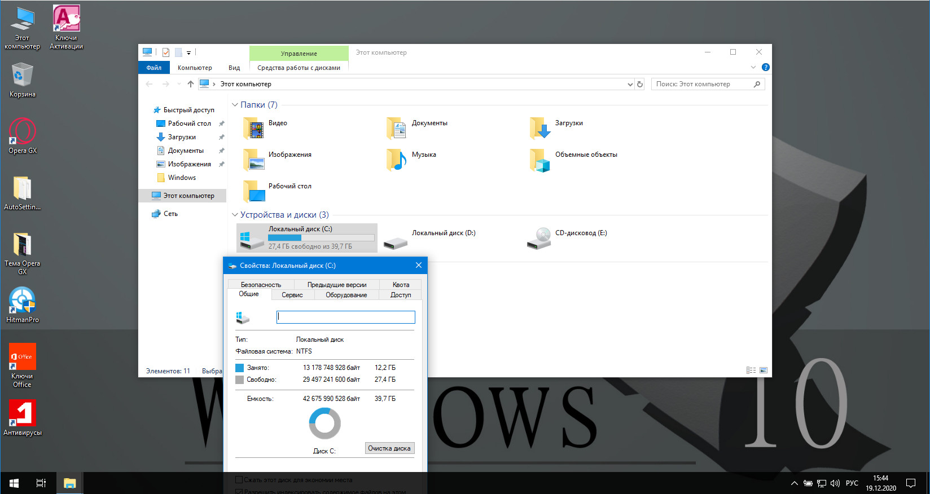Click the disk label text field
Screen dimensions: 930x494
coord(345,317)
